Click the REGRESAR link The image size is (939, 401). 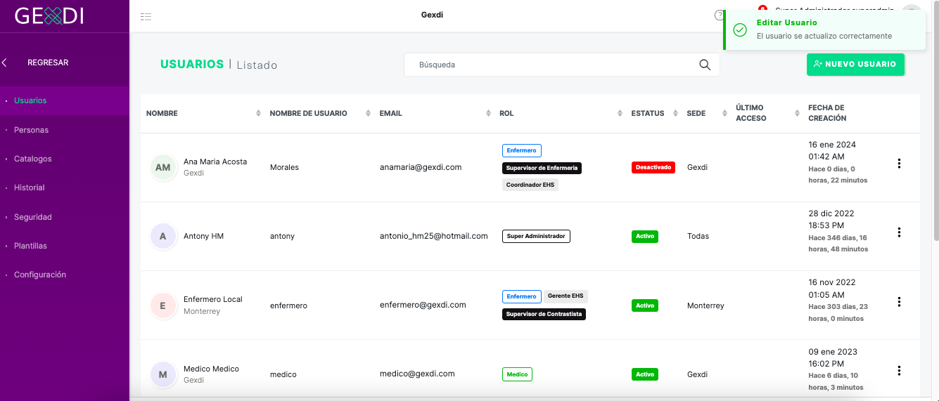click(x=48, y=63)
